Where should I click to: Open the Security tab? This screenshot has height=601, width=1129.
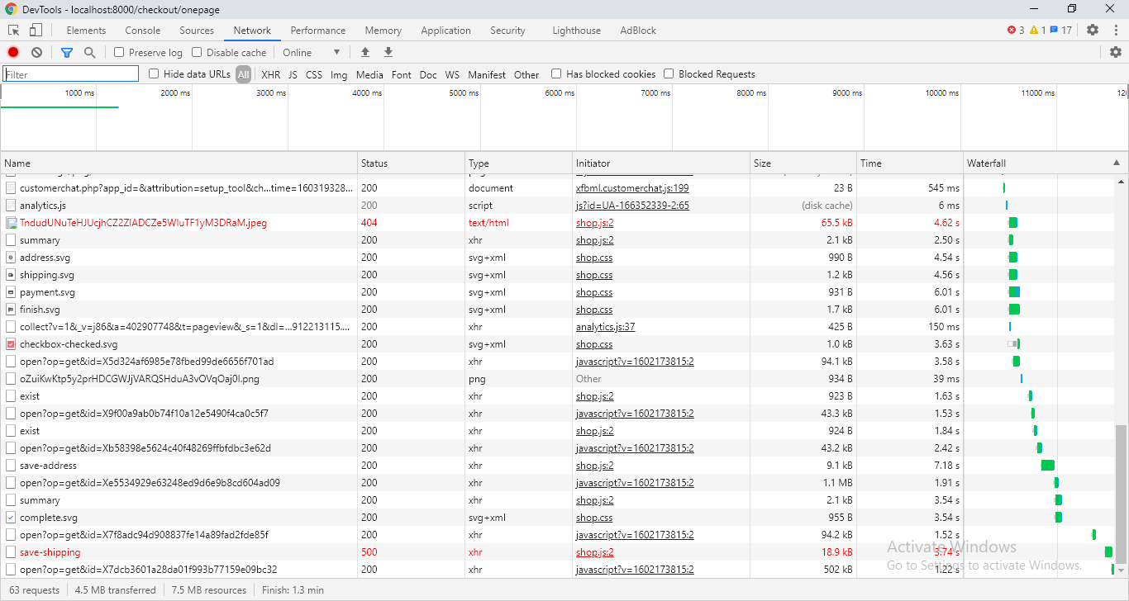(507, 31)
